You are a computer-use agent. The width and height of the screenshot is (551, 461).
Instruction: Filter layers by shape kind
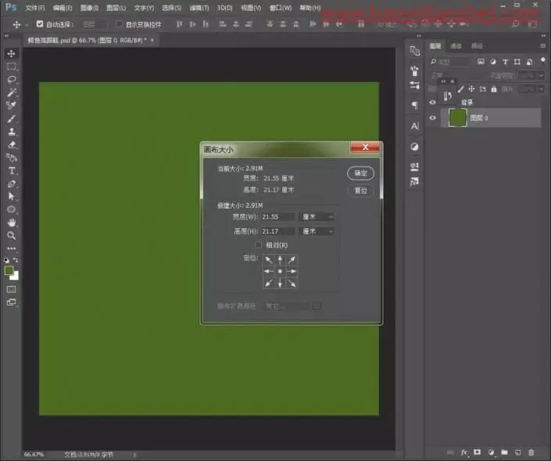517,62
